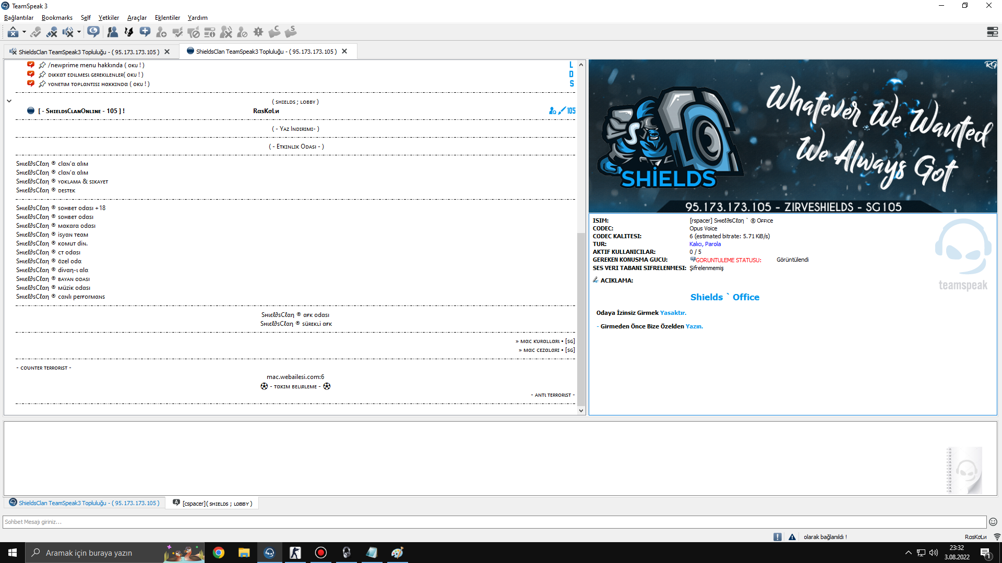1002x563 pixels.
Task: Select the sohbet odası +18 channel
Action: [61, 208]
